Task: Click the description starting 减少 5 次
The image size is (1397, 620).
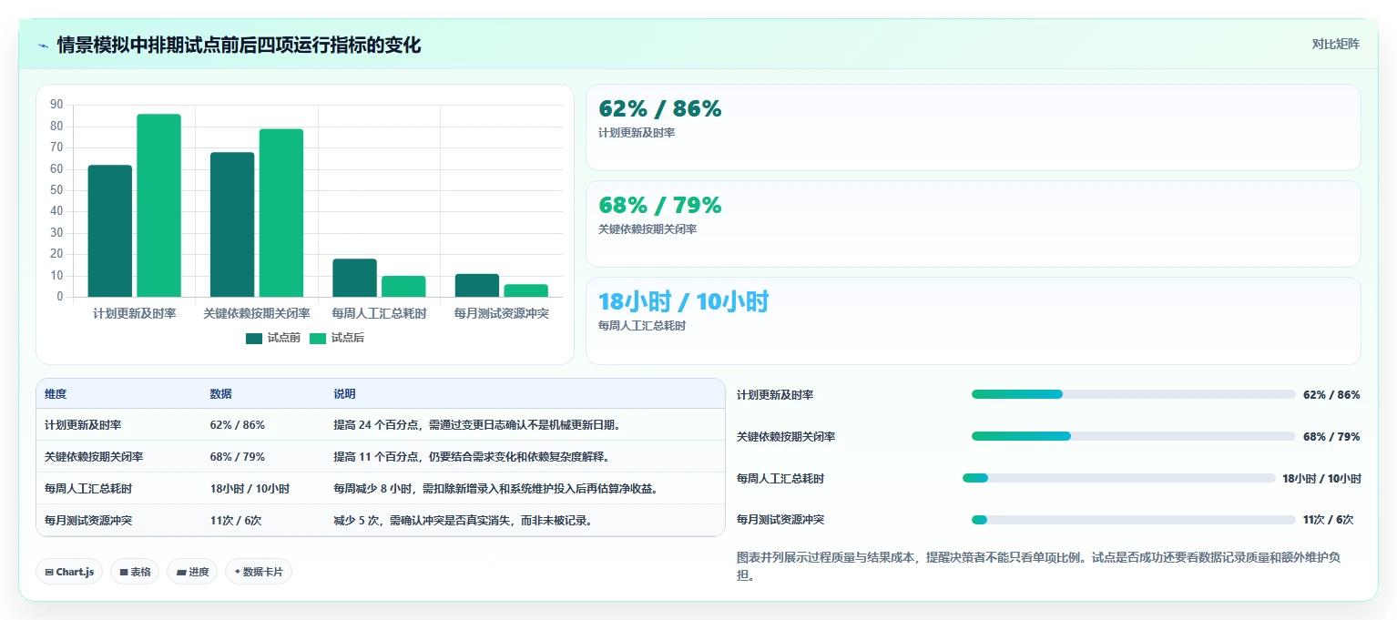Action: [464, 521]
